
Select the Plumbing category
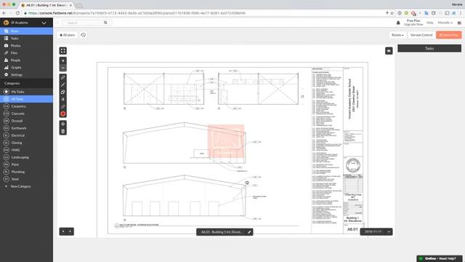[26, 172]
